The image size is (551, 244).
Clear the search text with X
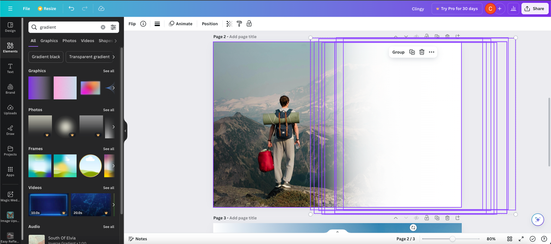(103, 27)
